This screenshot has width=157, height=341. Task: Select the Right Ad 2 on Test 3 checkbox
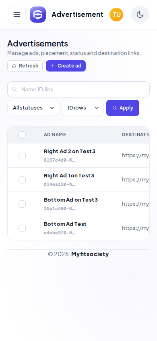coord(22,156)
